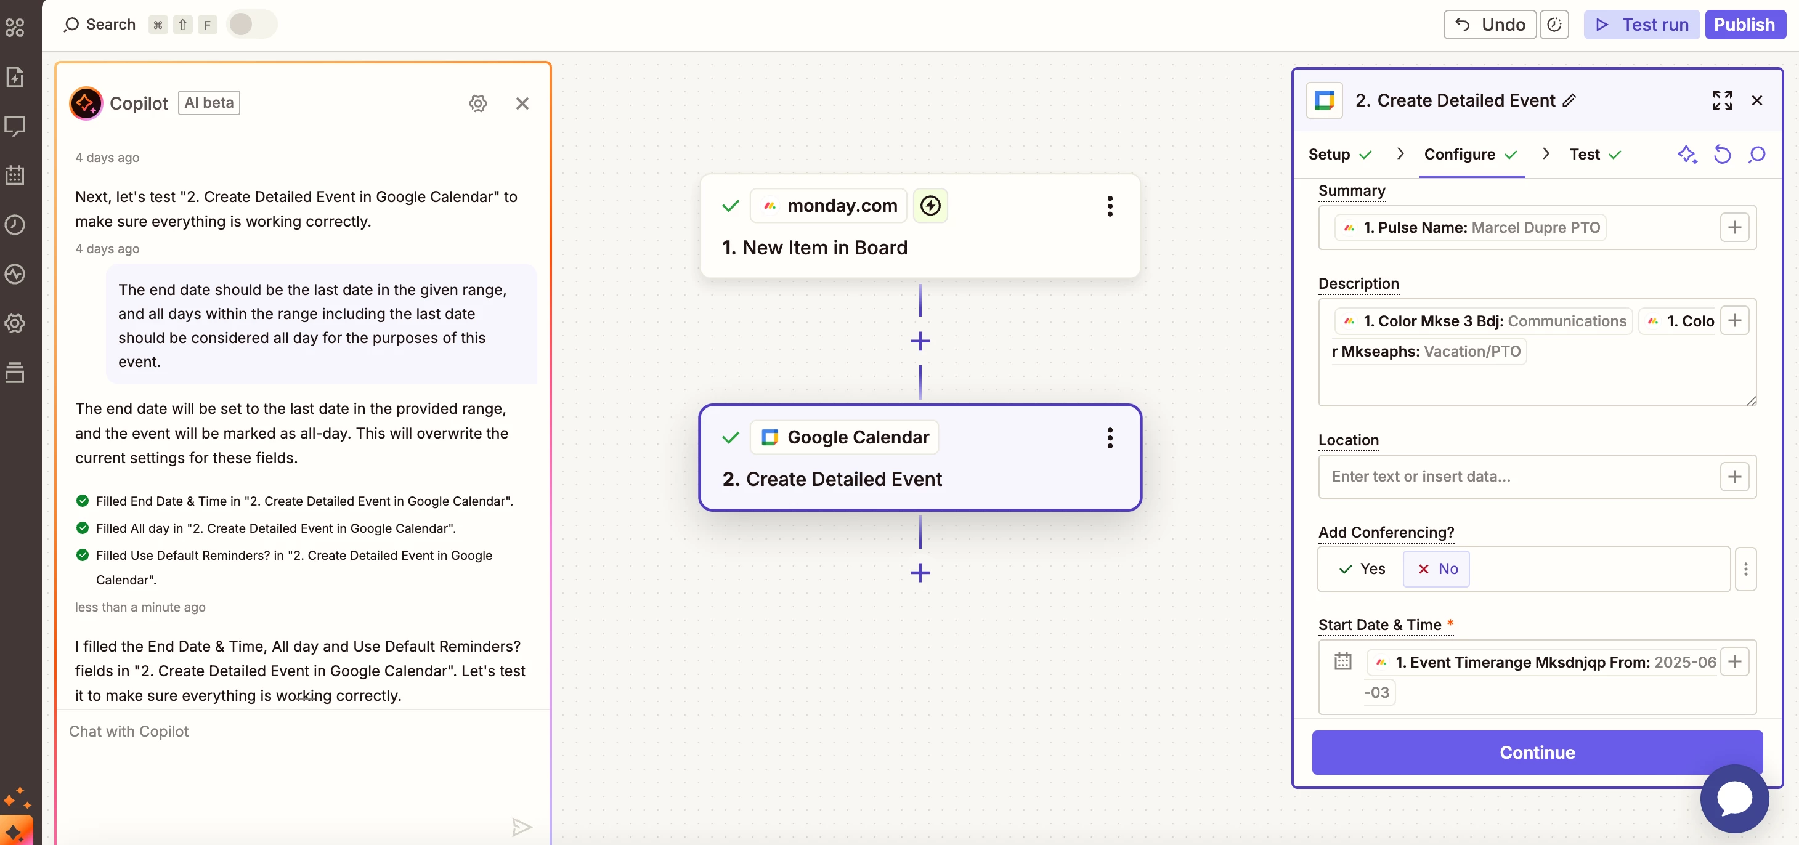Expand the step editor panel
This screenshot has width=1799, height=845.
click(x=1722, y=100)
